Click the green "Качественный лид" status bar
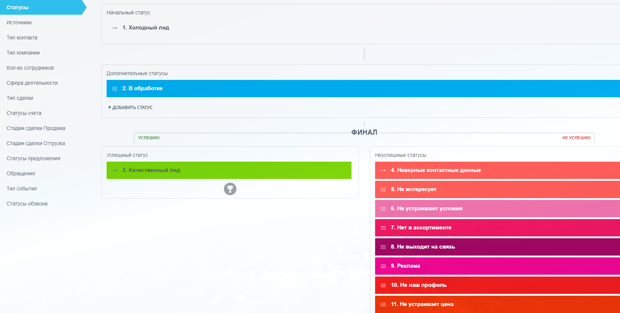This screenshot has width=620, height=313. 229,170
